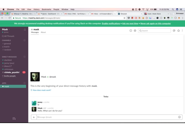Open conversation settings gear icon
This screenshot has height=131, width=185.
click(x=135, y=31)
